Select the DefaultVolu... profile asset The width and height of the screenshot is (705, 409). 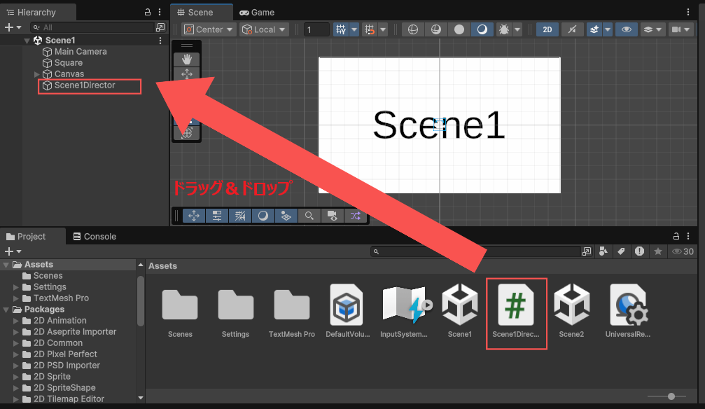(347, 312)
